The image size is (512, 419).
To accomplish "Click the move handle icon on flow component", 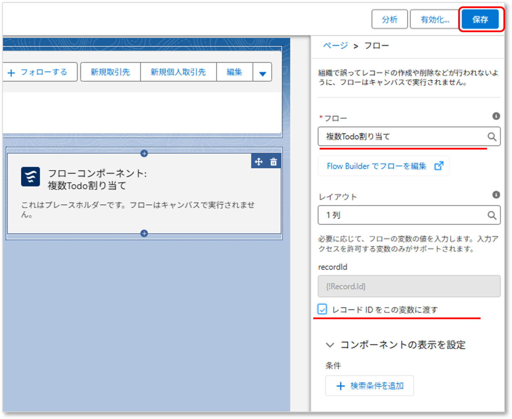I will pyautogui.click(x=259, y=162).
